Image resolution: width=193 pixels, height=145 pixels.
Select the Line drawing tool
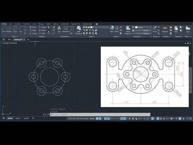(3, 29)
